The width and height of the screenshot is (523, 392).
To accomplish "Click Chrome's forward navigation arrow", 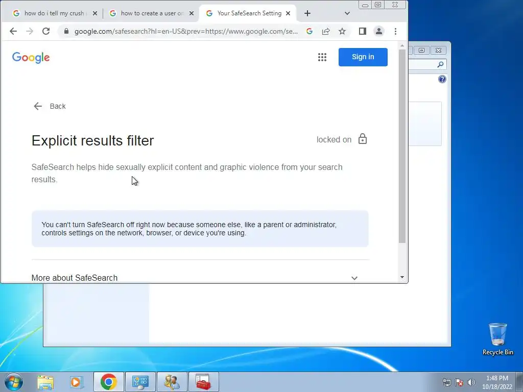I will tap(29, 31).
